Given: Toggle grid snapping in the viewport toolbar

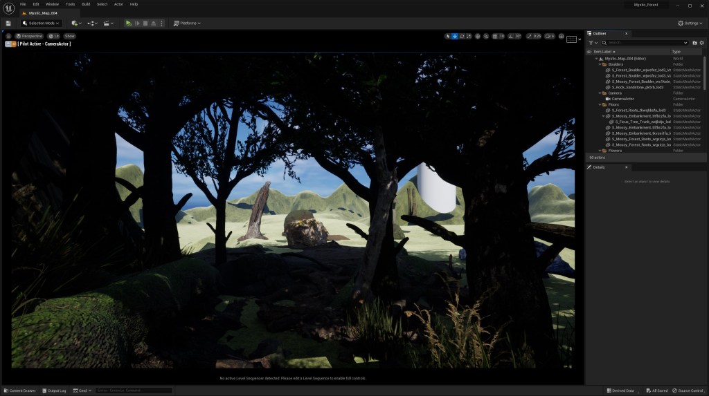Looking at the screenshot, I should coord(495,36).
